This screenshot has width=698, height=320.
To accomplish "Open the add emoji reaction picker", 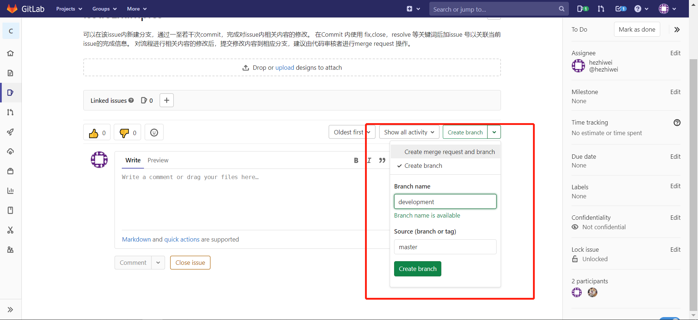I will click(x=154, y=133).
